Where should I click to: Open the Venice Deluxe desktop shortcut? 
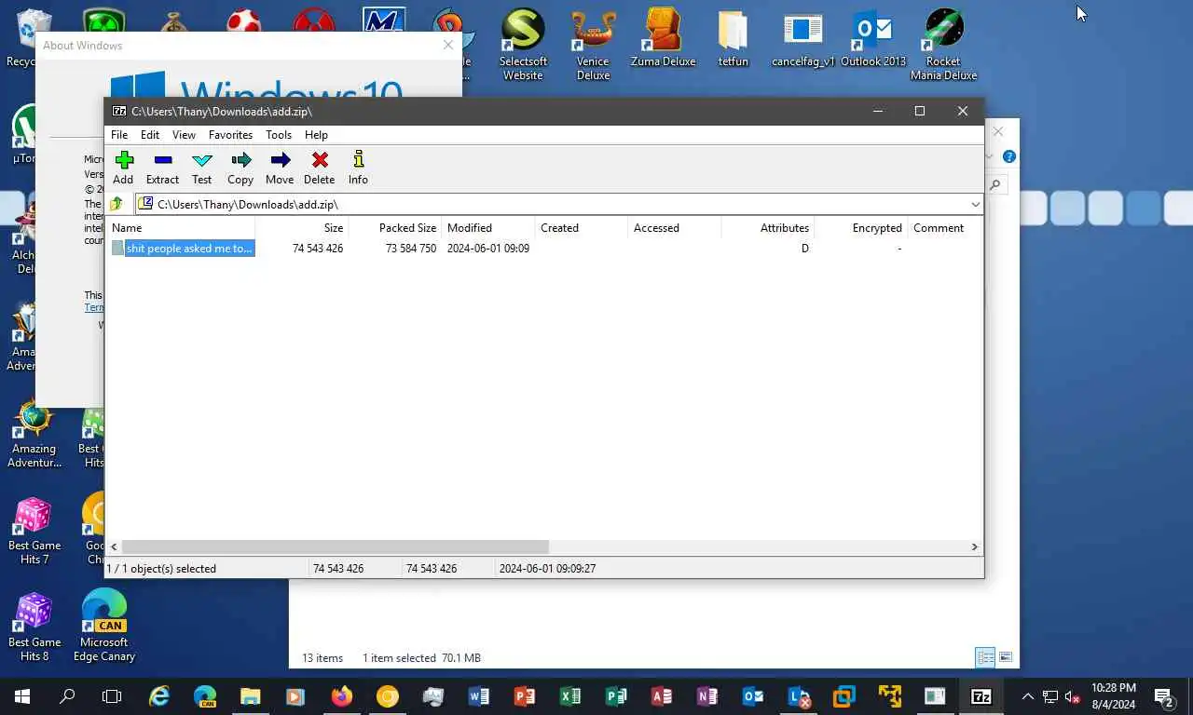click(593, 46)
